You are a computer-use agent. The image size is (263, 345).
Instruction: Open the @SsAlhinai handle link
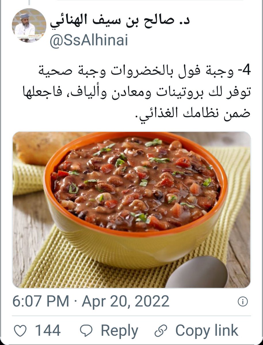(89, 40)
